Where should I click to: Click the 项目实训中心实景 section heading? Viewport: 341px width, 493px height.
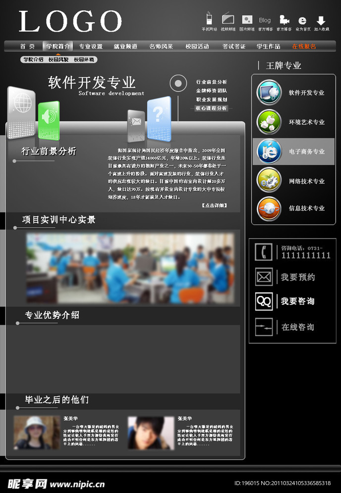59,219
